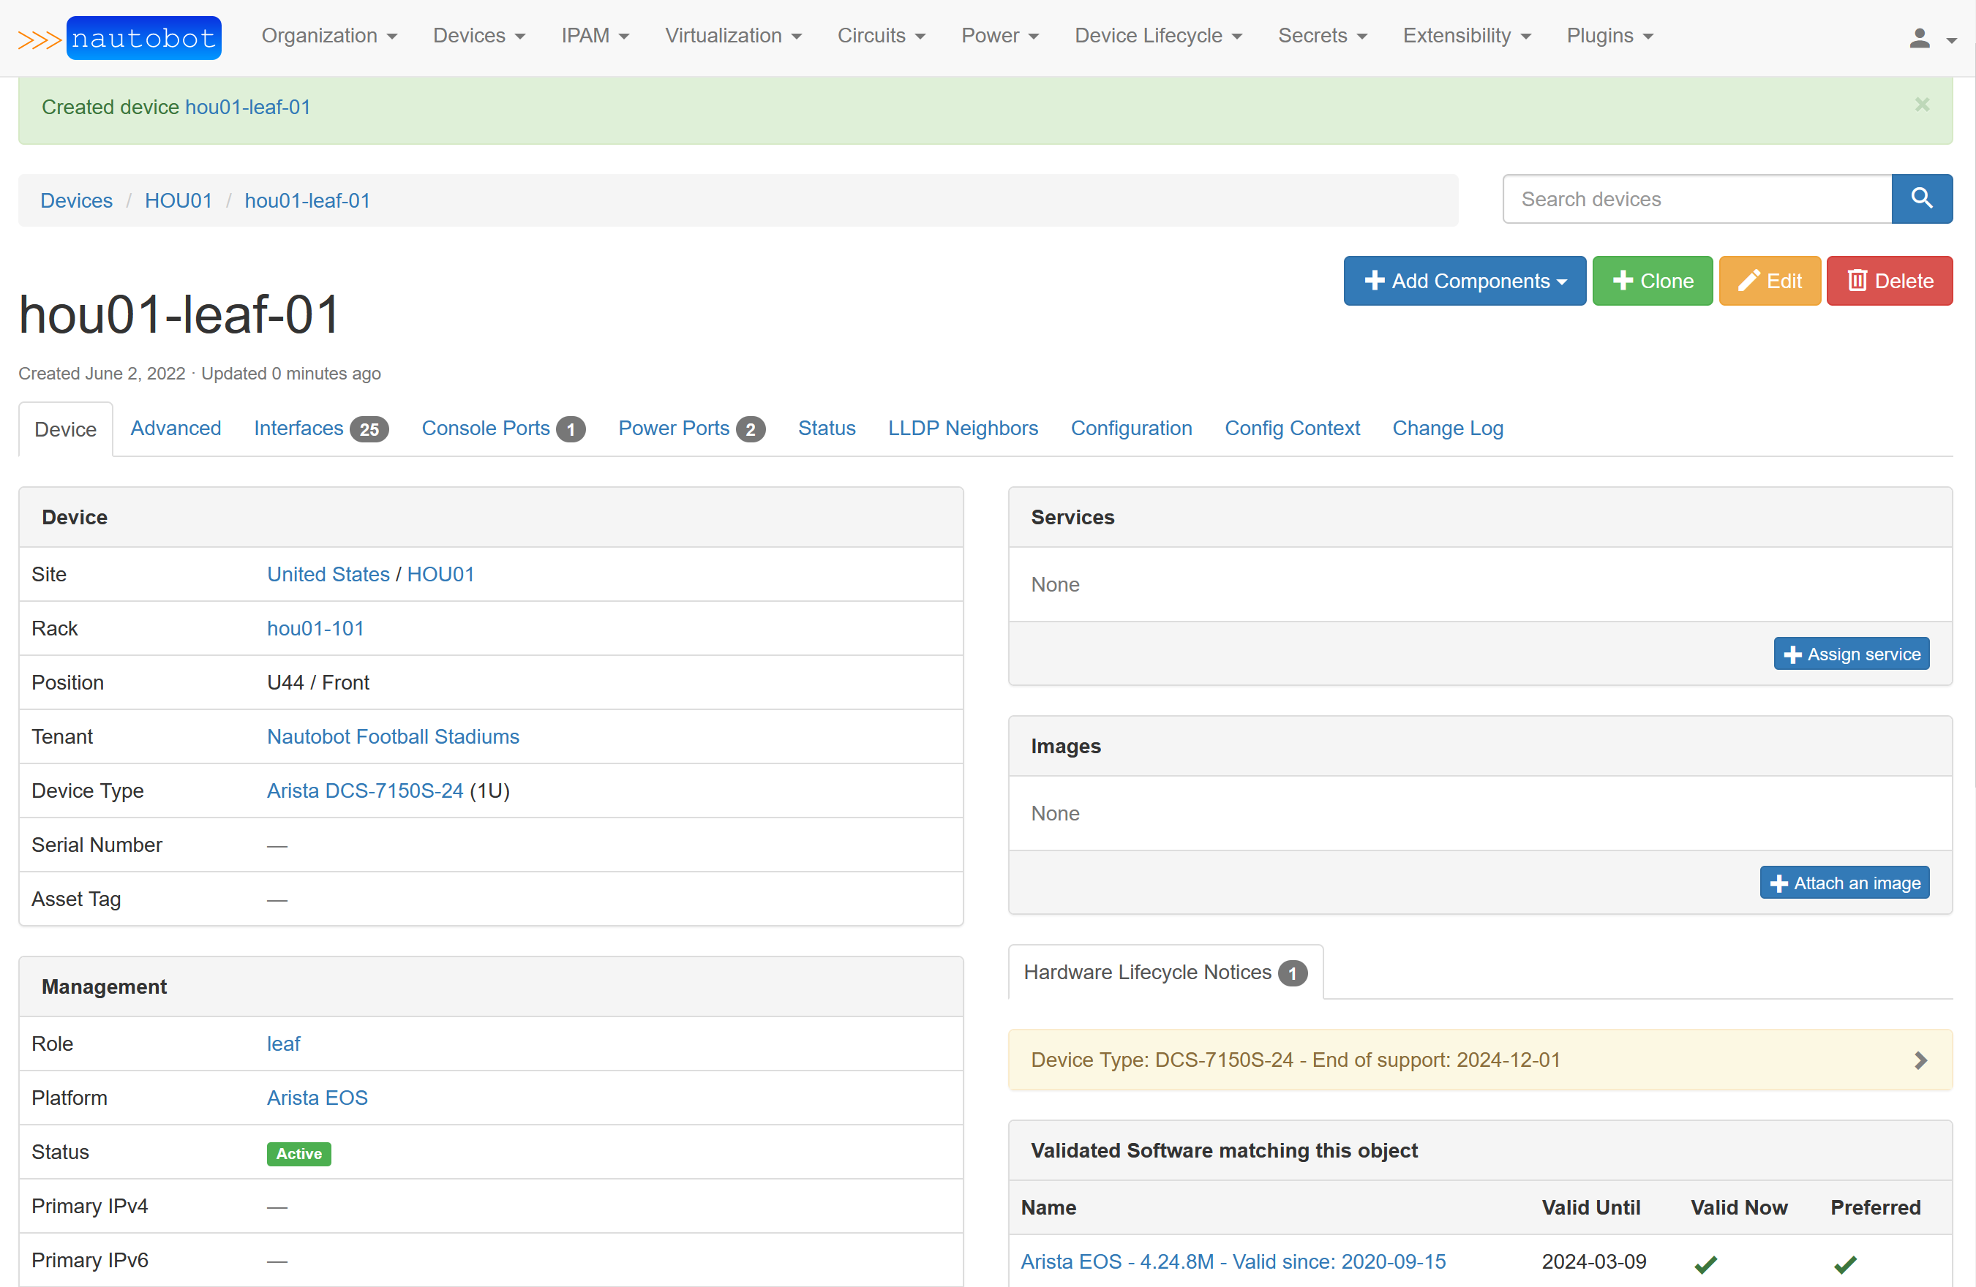1976x1287 pixels.
Task: Dismiss the created device alert
Action: point(1921,105)
